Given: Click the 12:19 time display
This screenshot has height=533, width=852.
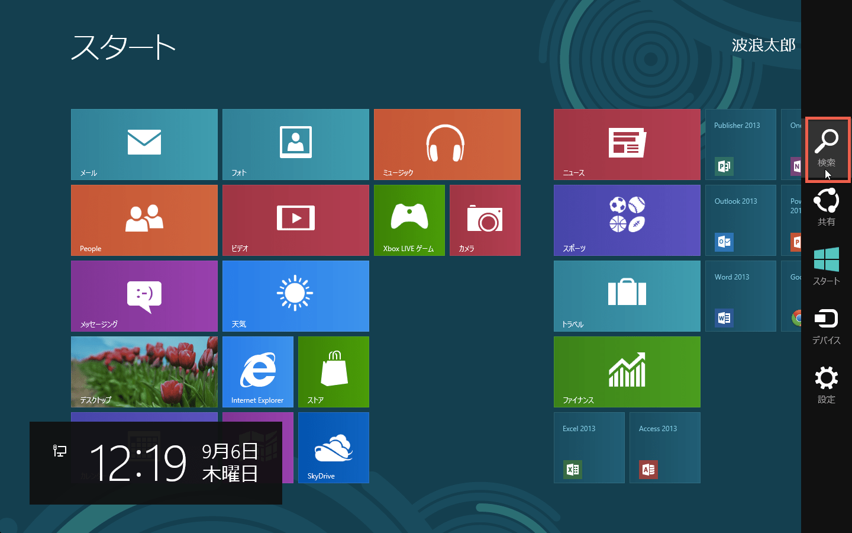Looking at the screenshot, I should [138, 463].
